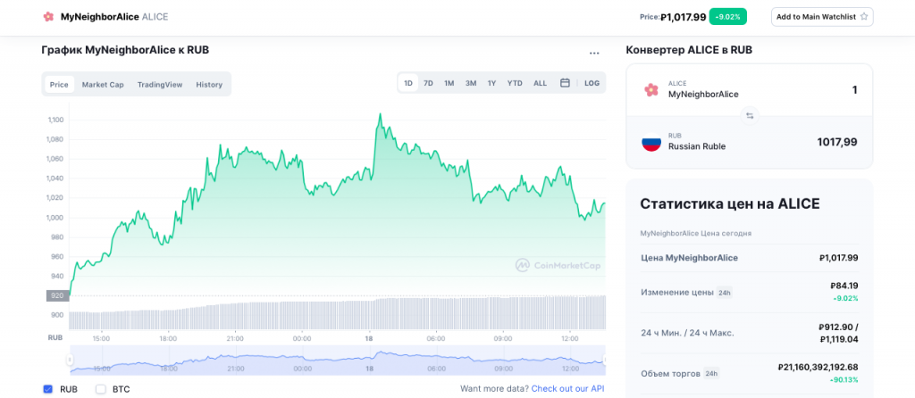Click the swap currencies arrows icon
The width and height of the screenshot is (915, 398).
pos(750,115)
